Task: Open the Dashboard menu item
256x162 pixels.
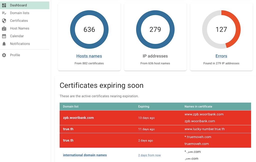Action: [25, 5]
